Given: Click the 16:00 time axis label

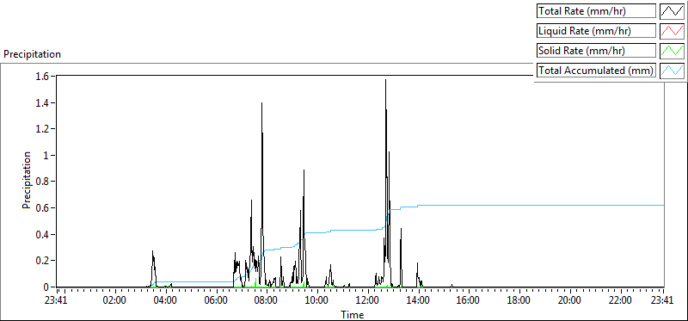Looking at the screenshot, I should [x=469, y=301].
